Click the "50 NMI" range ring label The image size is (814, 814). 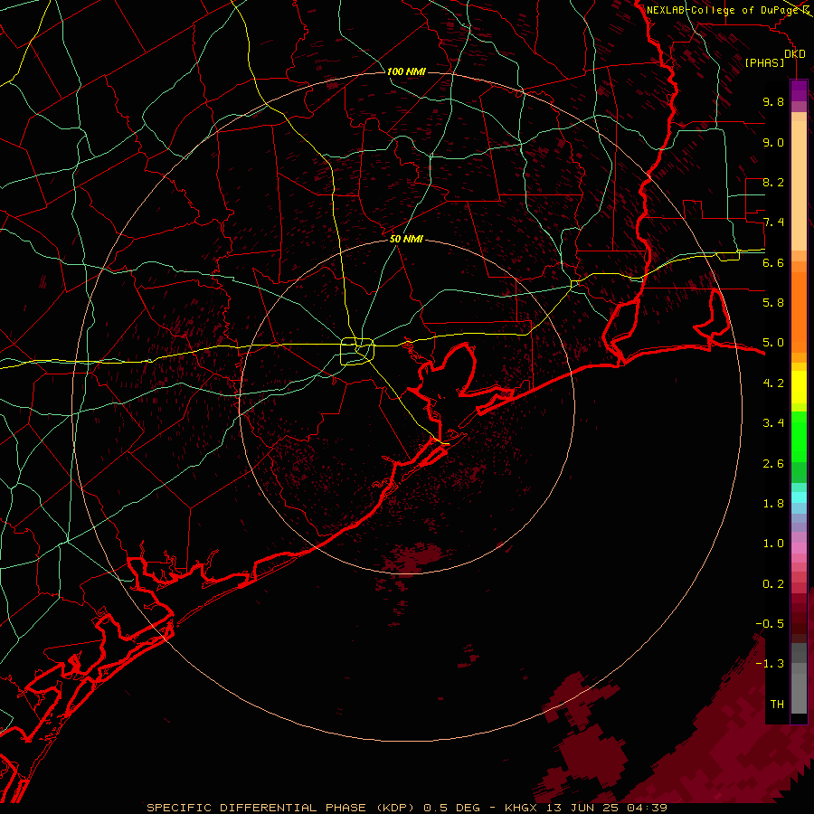coord(406,240)
